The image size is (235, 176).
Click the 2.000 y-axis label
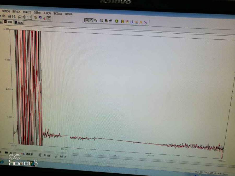[9, 89]
